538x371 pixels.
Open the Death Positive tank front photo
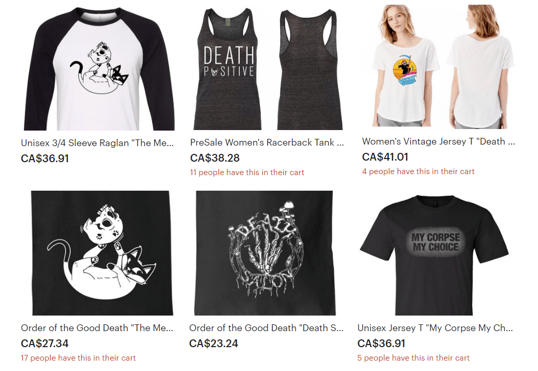[x=228, y=69]
